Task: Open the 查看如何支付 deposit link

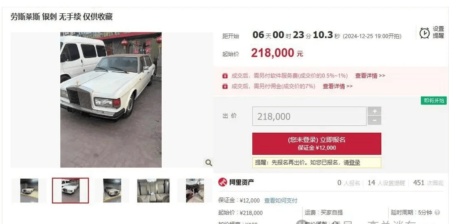Action: (281, 201)
